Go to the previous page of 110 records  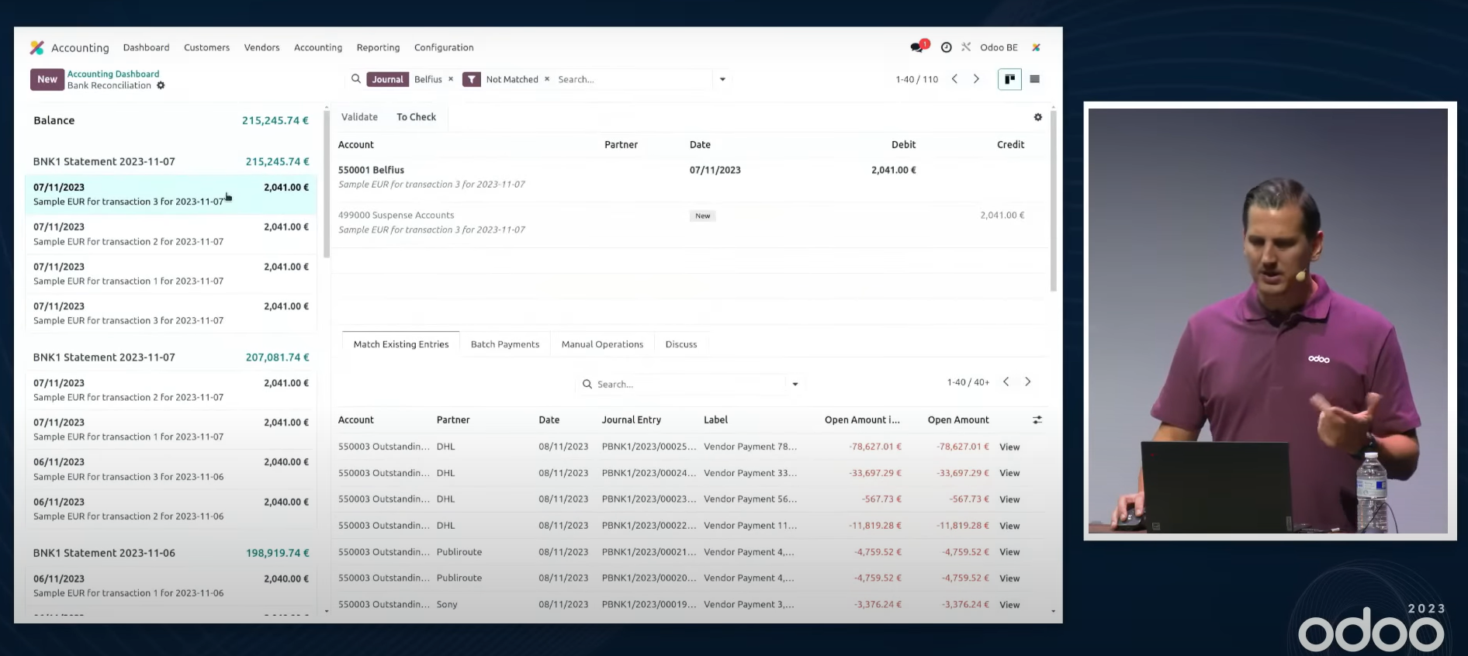(955, 79)
